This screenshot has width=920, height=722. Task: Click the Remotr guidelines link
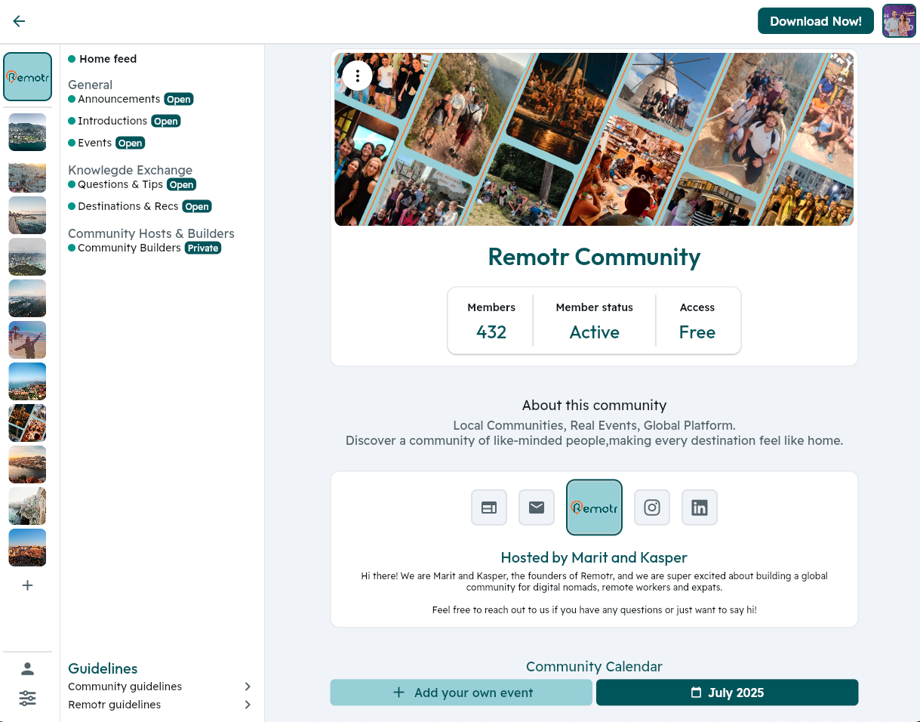pos(115,705)
